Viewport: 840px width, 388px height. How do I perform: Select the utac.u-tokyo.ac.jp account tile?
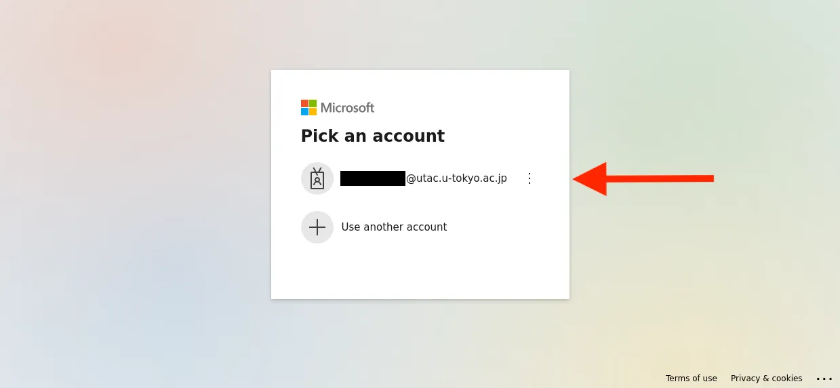(424, 178)
